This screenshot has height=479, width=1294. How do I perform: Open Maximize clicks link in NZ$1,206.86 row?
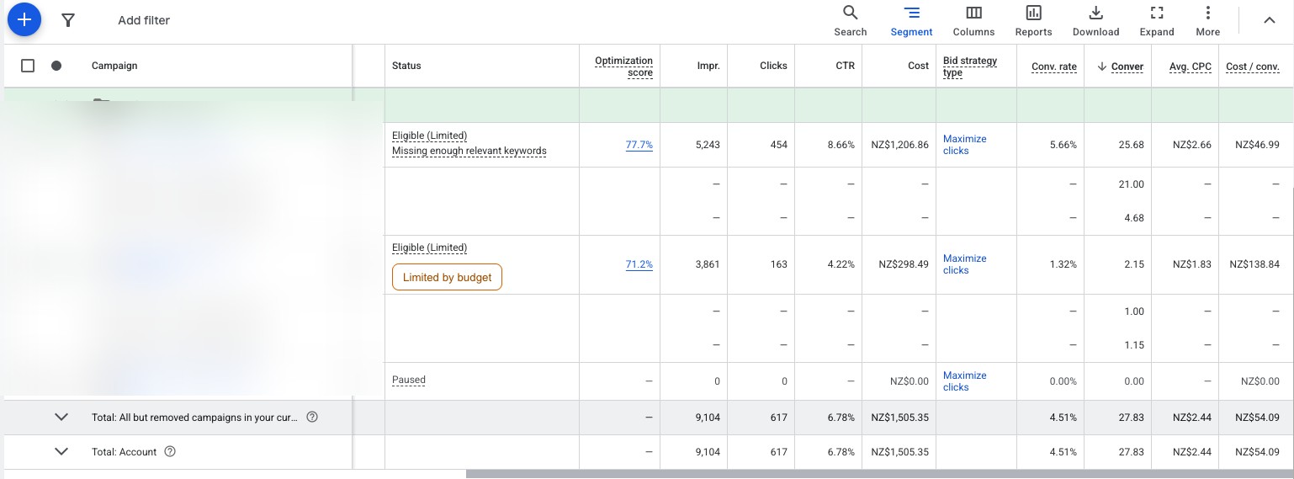pyautogui.click(x=965, y=145)
